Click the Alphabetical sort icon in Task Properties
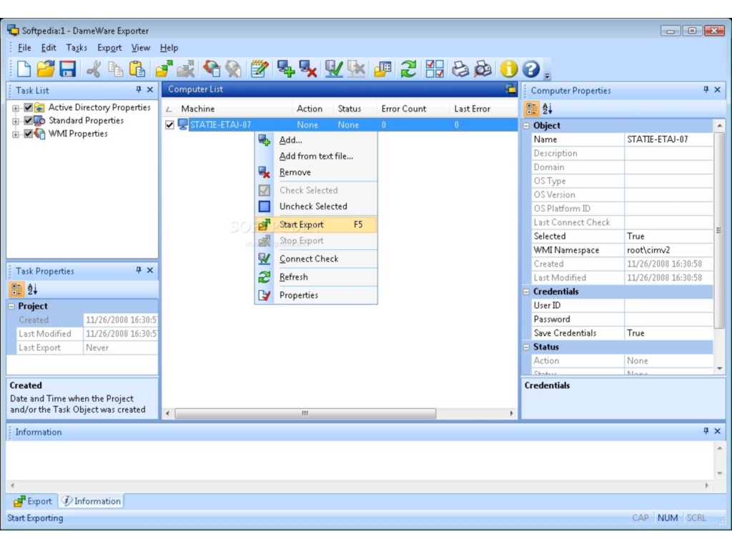The width and height of the screenshot is (732, 549). pyautogui.click(x=32, y=290)
